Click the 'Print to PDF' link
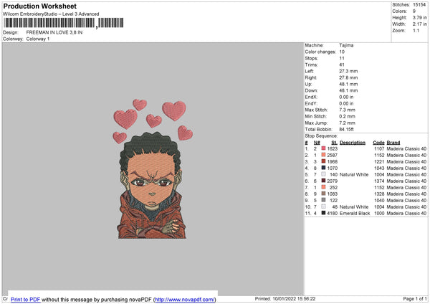Image resolution: width=430 pixels, height=304 pixels. click(26, 300)
